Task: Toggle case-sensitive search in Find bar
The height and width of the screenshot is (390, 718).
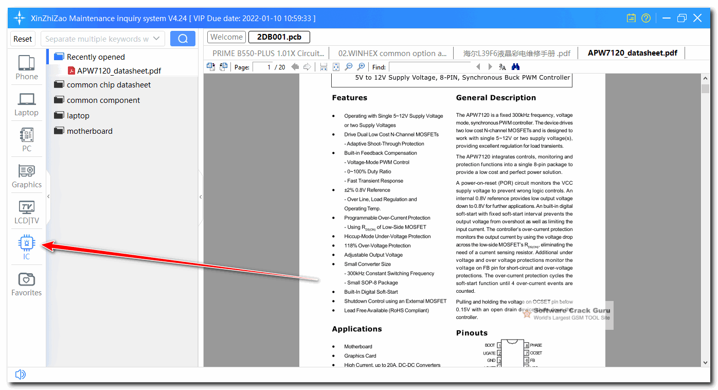Action: coord(501,67)
